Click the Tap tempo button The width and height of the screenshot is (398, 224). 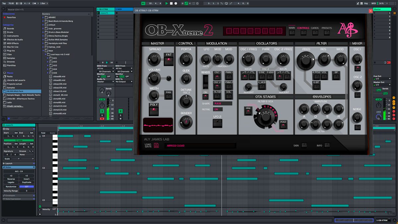[4, 3]
